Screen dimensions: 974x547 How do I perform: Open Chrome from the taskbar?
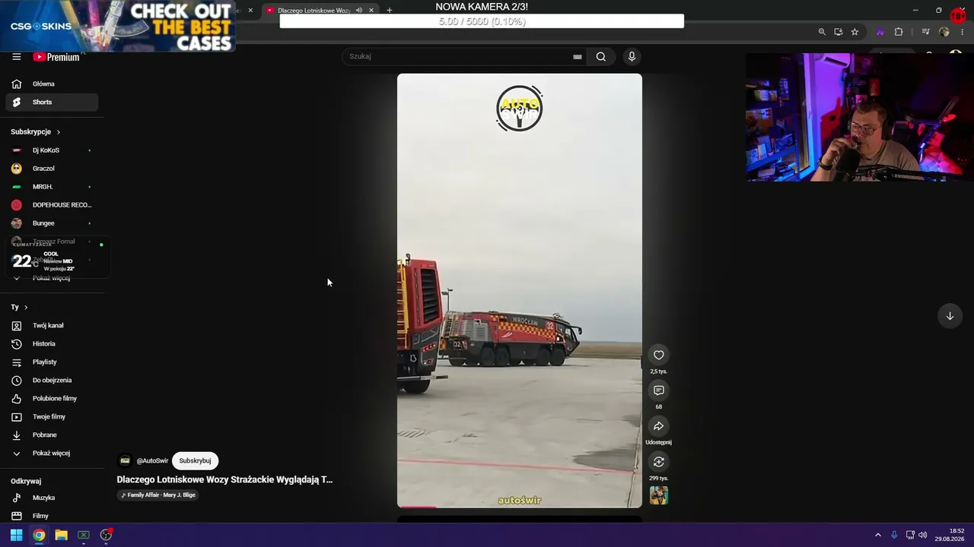point(39,535)
